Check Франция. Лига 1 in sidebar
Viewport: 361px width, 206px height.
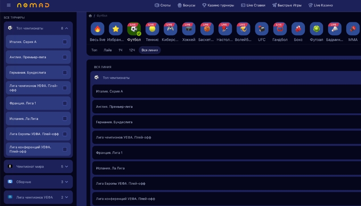coord(65,103)
